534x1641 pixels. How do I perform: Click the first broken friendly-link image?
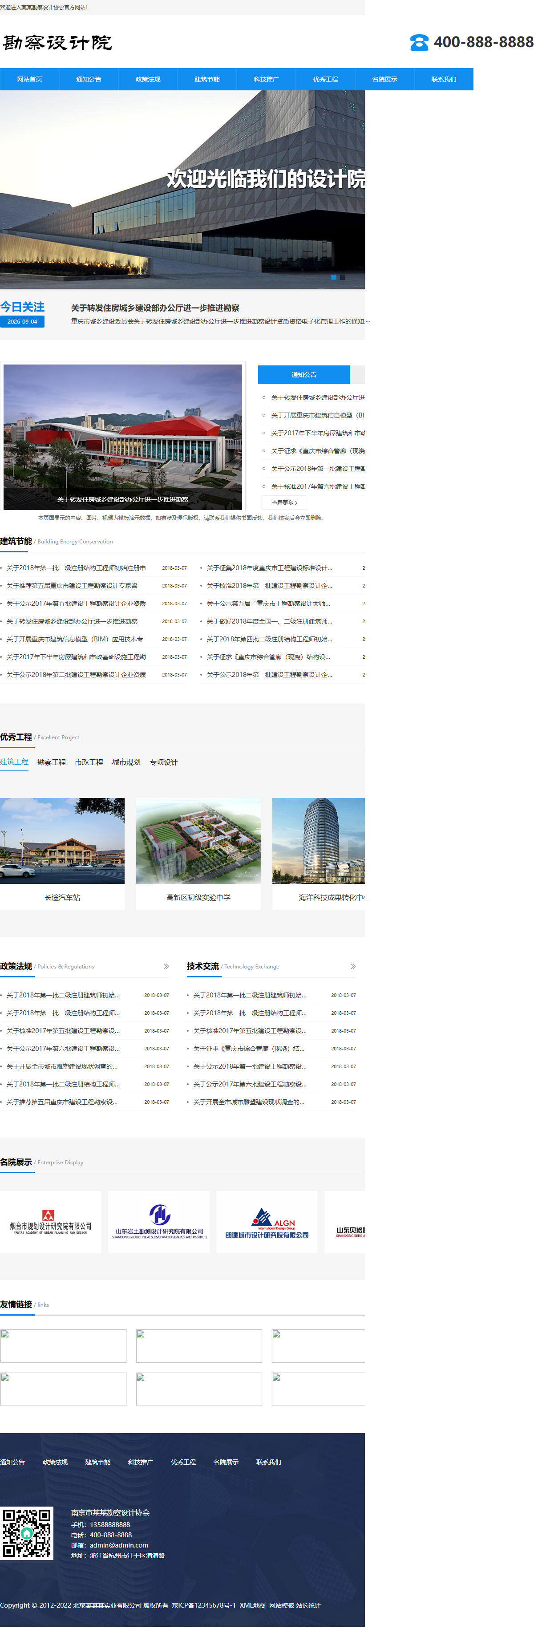[x=63, y=1346]
